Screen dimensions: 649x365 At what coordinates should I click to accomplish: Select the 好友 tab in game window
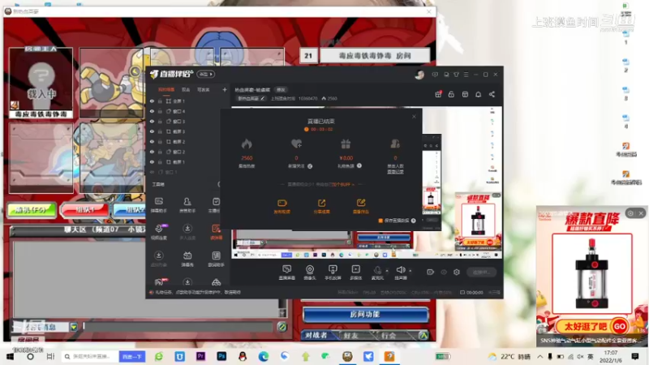point(351,335)
